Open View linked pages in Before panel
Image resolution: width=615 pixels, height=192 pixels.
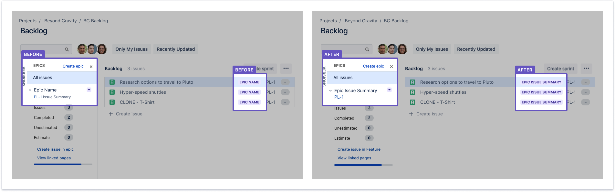point(54,158)
